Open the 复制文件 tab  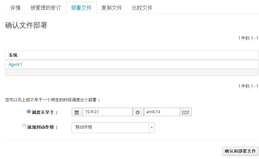click(112, 8)
